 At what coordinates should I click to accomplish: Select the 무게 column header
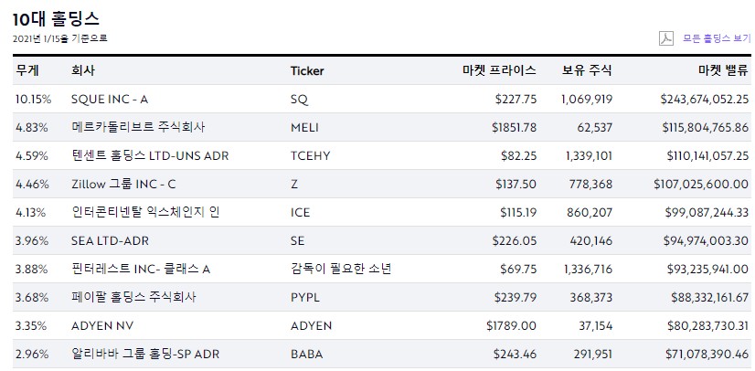(27, 70)
